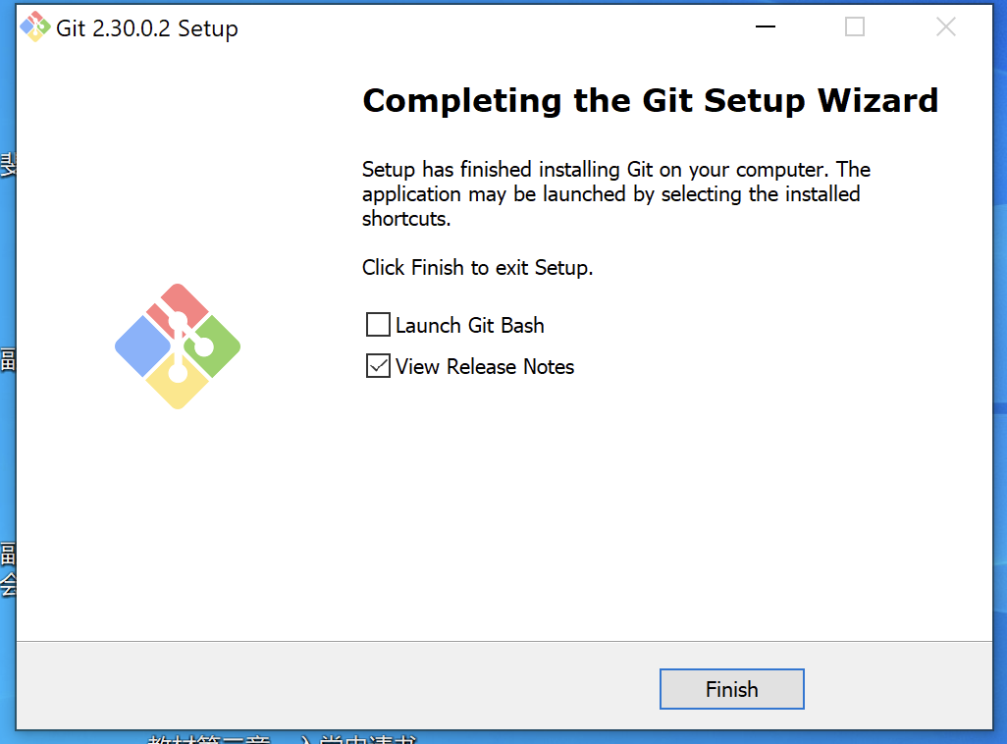1007x744 pixels.
Task: Click the Git icon in the title bar
Action: point(35,27)
